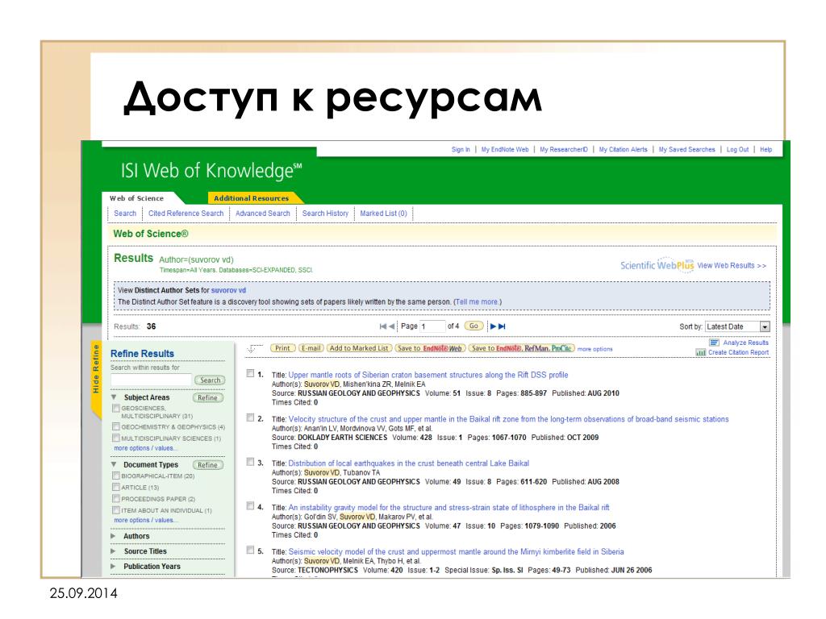Check the box for result 4
Viewport: 826px width, 619px height.
tap(250, 506)
